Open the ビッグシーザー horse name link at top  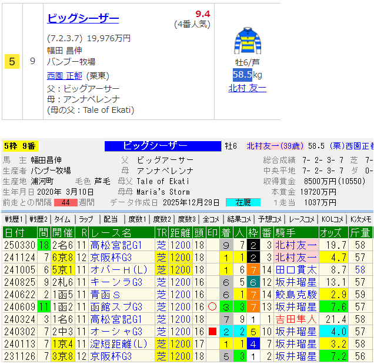point(83,18)
